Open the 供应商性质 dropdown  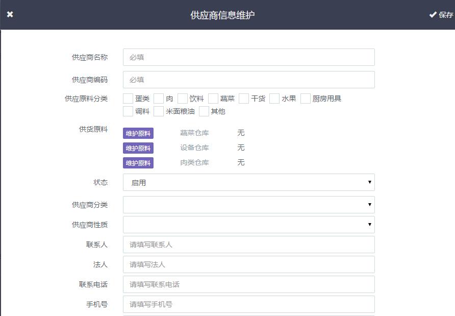point(248,225)
